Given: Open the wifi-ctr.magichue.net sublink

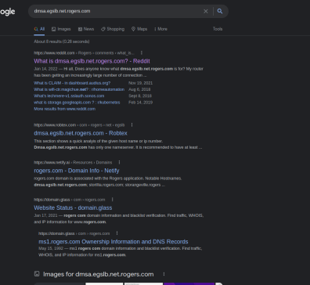Looking at the screenshot, I should pos(79,89).
